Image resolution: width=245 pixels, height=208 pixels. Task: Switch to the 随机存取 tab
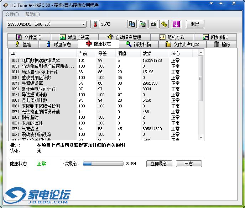(172, 37)
